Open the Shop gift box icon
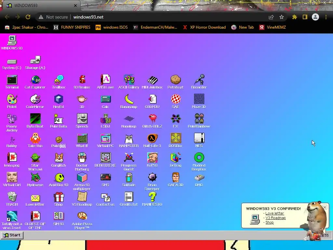The image size is (333, 250). tap(59, 199)
